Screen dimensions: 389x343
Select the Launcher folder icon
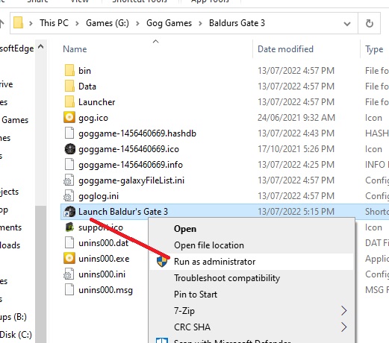pos(69,102)
